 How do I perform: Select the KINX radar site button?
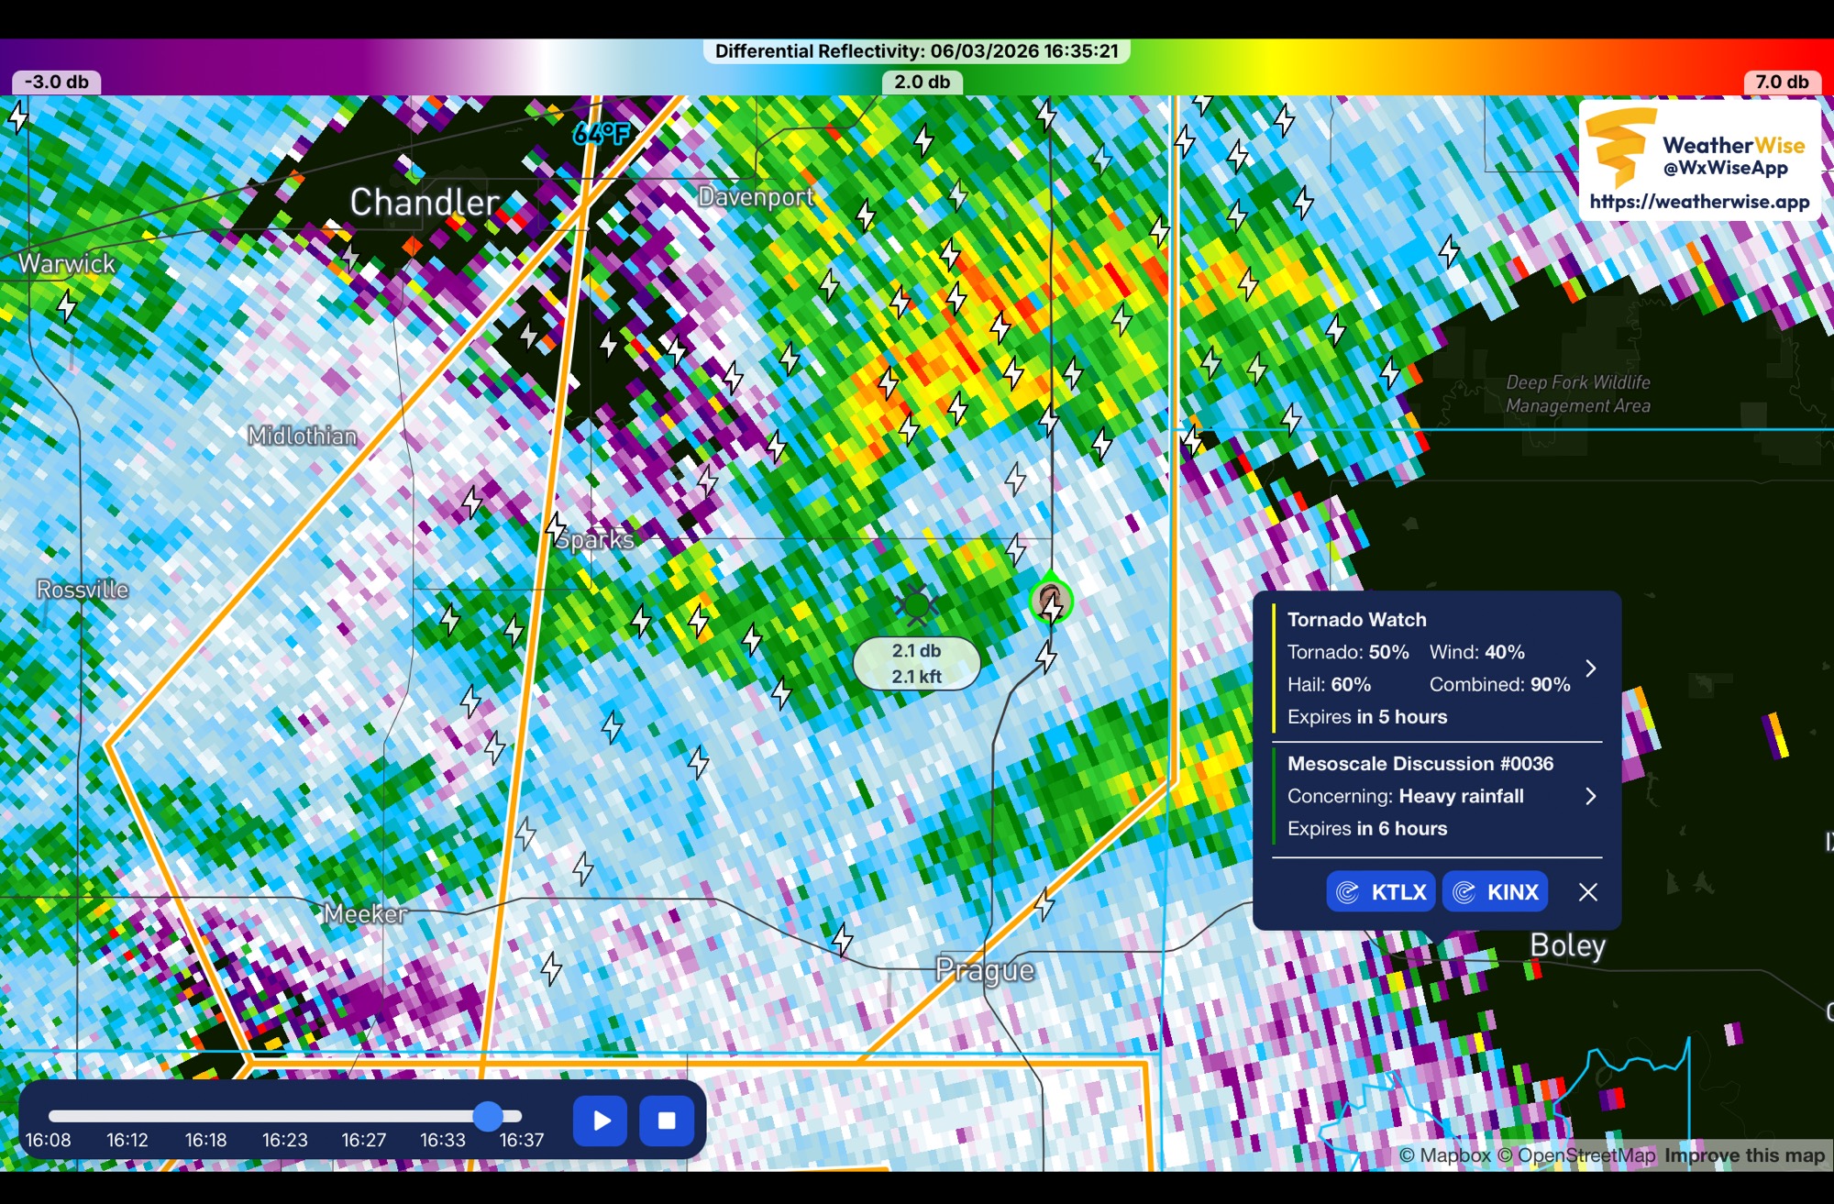(1496, 891)
